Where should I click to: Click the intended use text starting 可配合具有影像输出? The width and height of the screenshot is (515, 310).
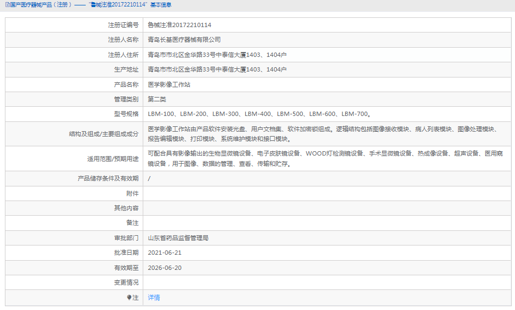point(325,158)
